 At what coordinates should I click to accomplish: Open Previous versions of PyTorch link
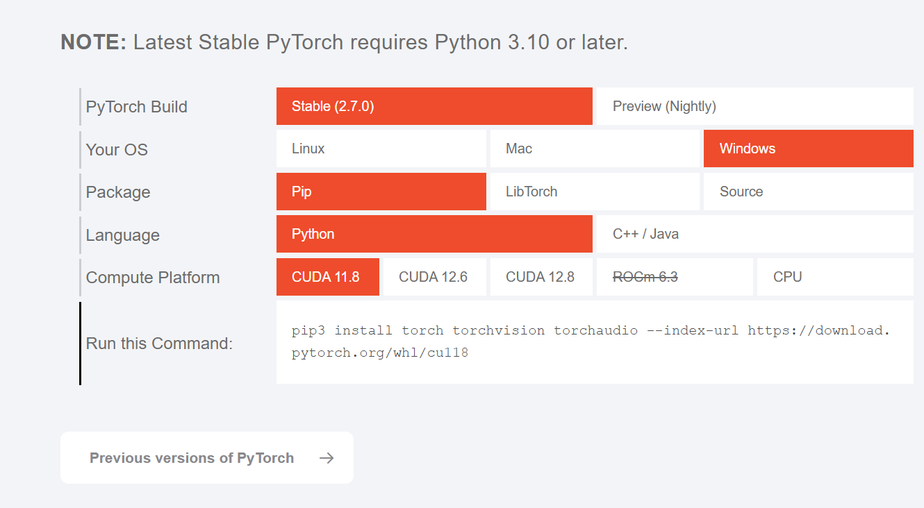pos(192,458)
